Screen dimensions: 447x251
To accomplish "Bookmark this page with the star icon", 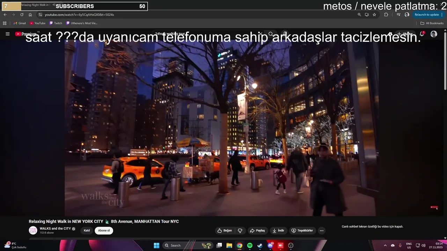I will pyautogui.click(x=374, y=15).
